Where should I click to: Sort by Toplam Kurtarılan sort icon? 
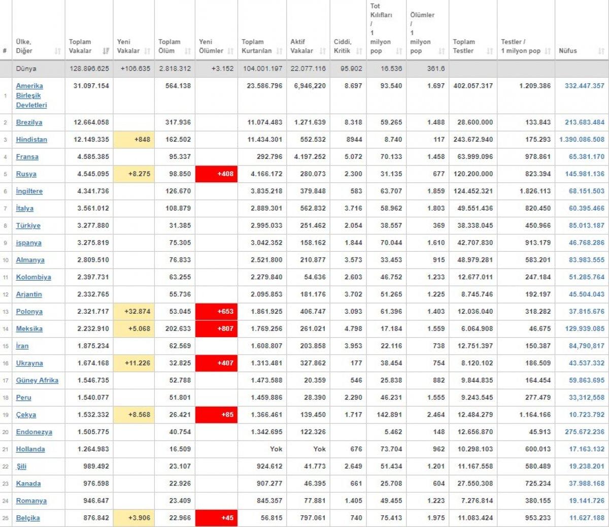tap(279, 51)
